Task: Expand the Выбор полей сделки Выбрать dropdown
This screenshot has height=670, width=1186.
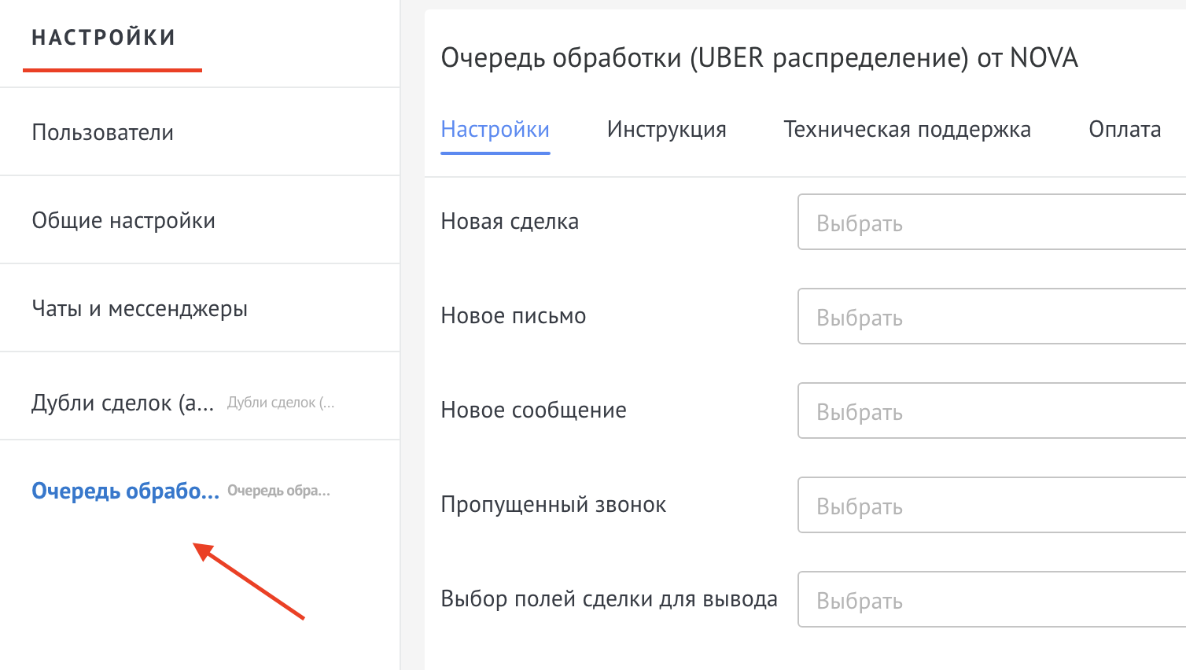Action: (x=991, y=600)
